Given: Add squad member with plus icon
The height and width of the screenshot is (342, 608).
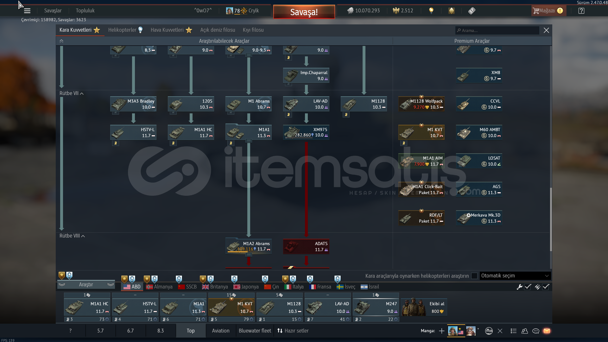Looking at the screenshot, I should [x=441, y=331].
